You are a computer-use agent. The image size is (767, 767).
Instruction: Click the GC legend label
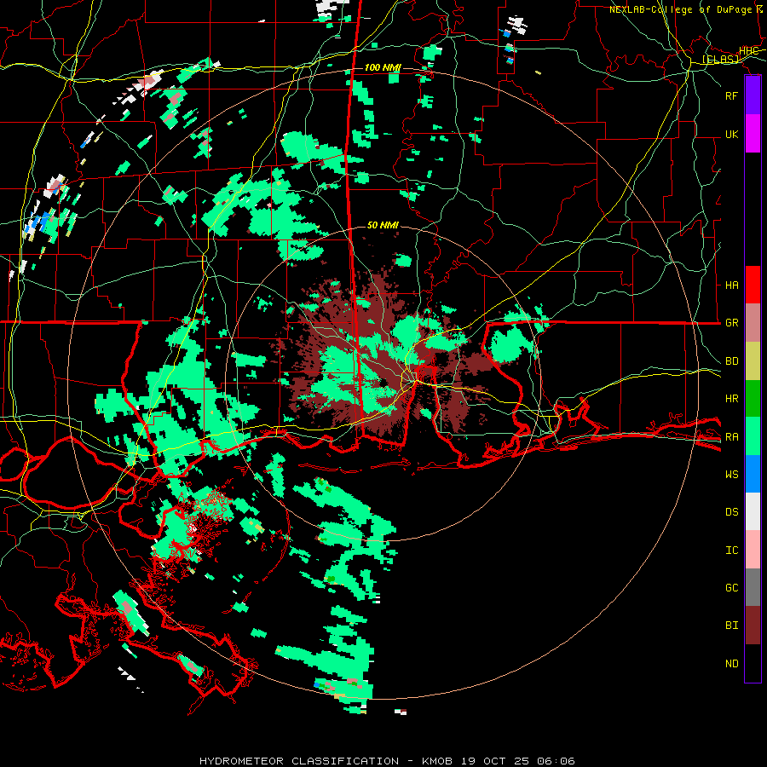(731, 588)
